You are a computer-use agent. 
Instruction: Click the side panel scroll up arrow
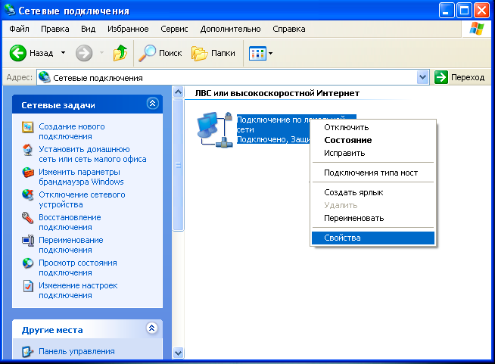(179, 92)
